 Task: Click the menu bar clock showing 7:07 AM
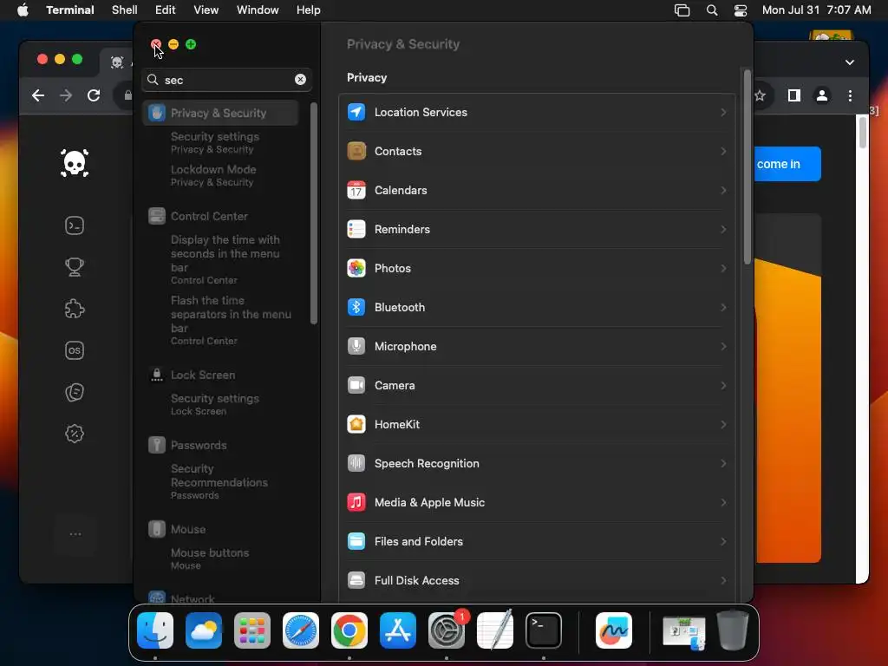(816, 10)
